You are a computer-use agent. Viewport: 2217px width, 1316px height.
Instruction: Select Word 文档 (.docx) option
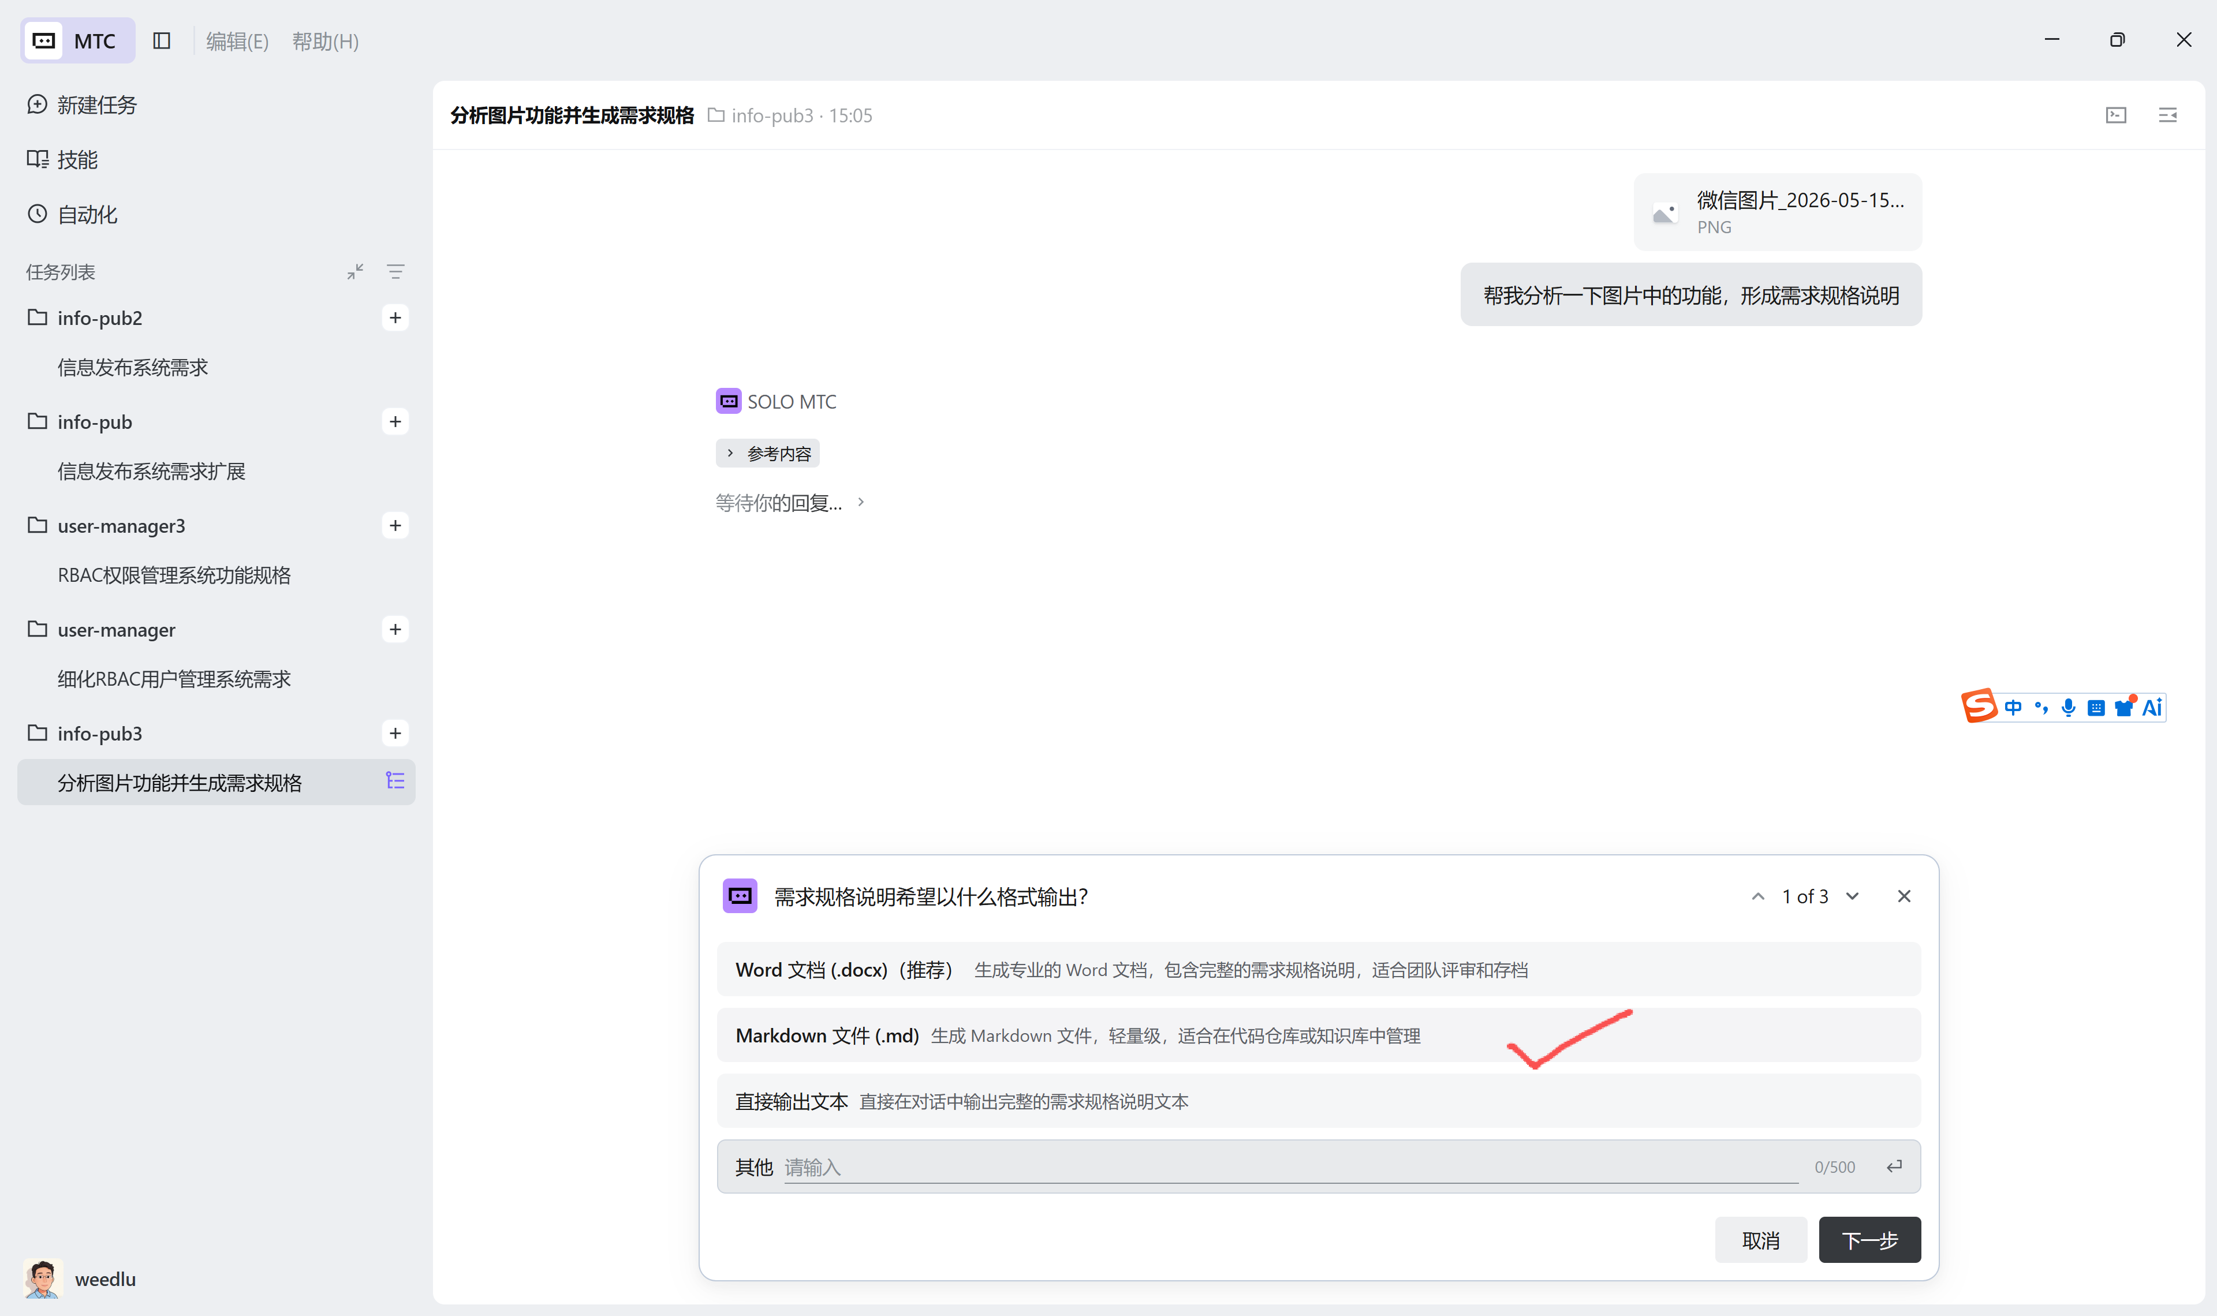tap(1319, 969)
